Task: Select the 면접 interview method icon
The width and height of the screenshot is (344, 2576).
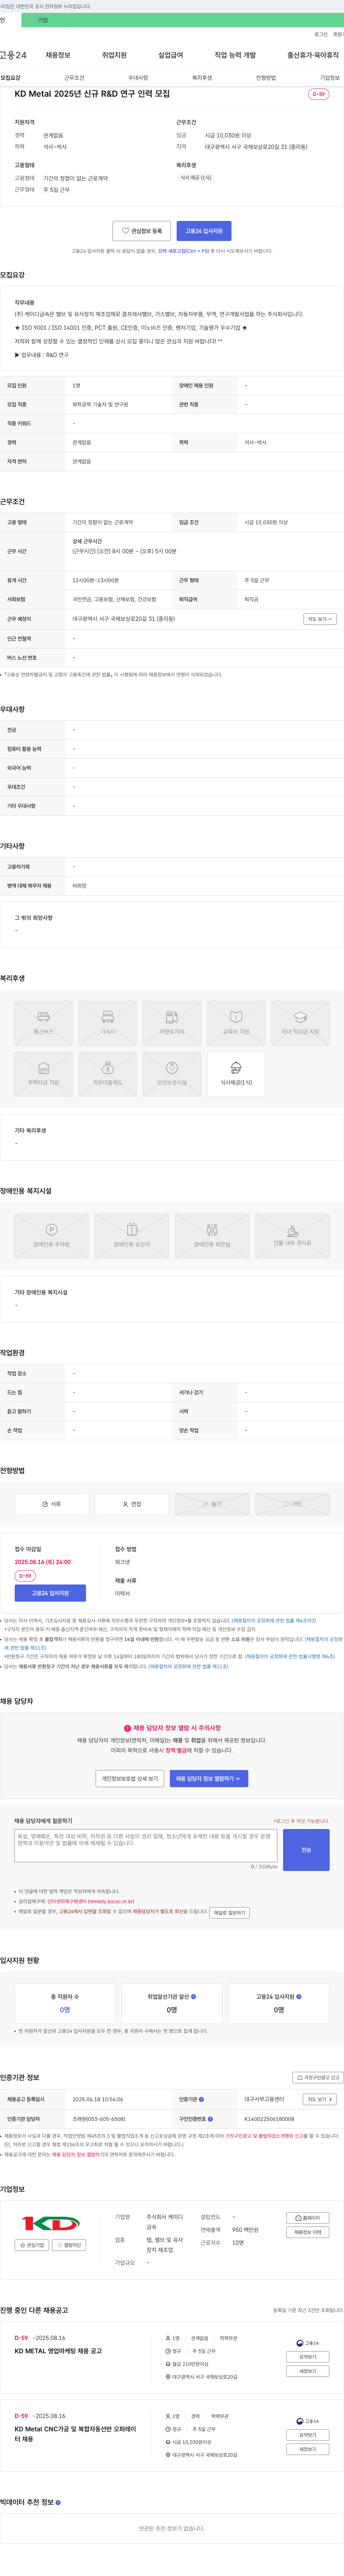Action: click(x=132, y=1504)
